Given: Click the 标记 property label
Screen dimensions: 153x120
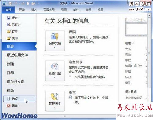Looking at the screenshot, I should point(128,77).
